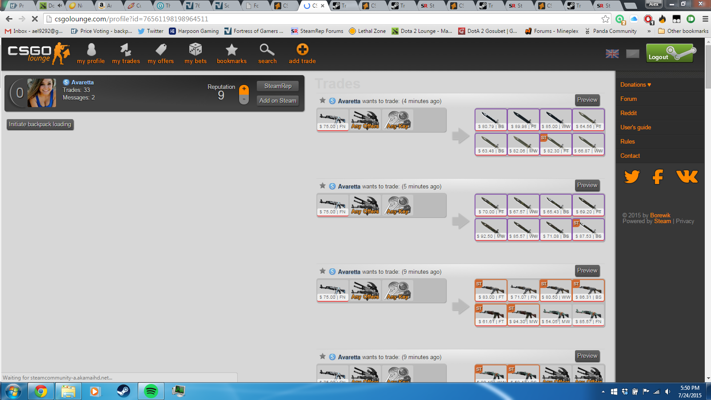Click the Initiate backpack loading button
The image size is (711, 400).
click(x=40, y=124)
